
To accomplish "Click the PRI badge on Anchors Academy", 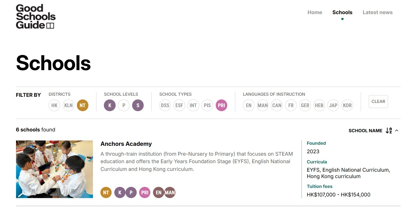I will click(x=145, y=192).
